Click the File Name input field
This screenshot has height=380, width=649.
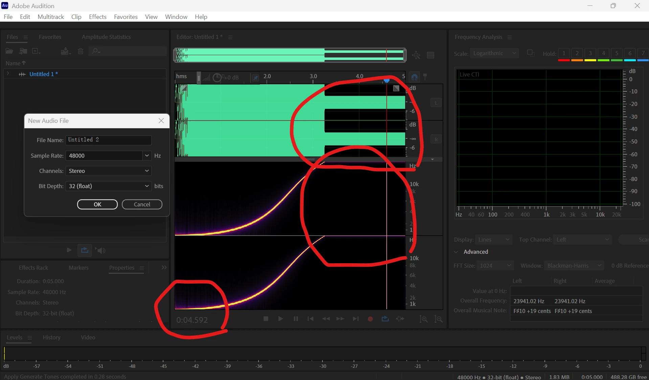pyautogui.click(x=109, y=140)
